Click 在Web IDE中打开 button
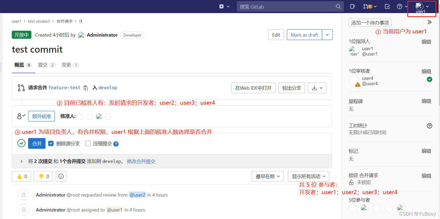Screen dimensions: 440x219 pos(253,88)
